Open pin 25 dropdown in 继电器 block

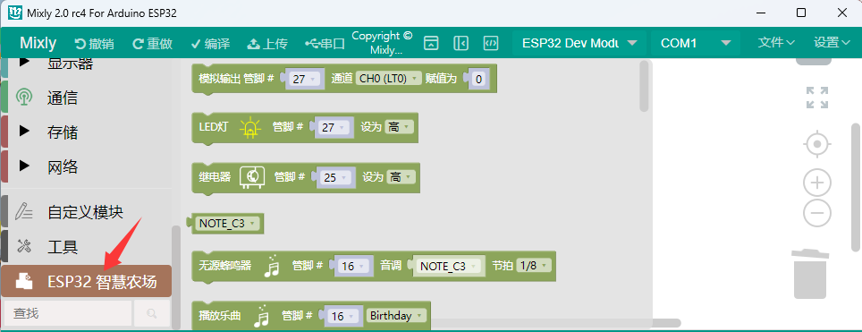coord(334,178)
